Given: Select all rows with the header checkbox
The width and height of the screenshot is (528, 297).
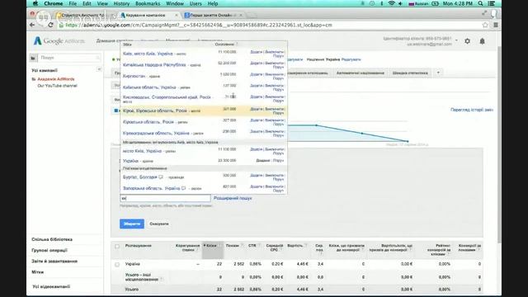Looking at the screenshot, I should [117, 247].
